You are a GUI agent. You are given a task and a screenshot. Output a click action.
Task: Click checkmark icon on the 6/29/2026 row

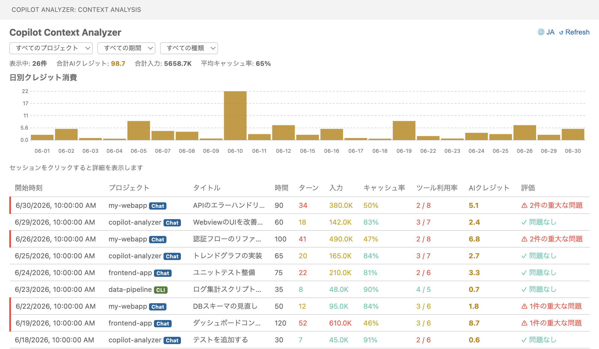click(524, 222)
